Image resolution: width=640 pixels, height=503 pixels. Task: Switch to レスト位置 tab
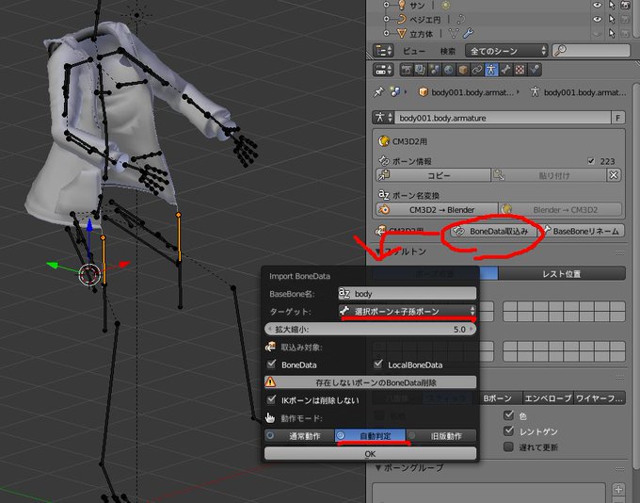[x=562, y=273]
